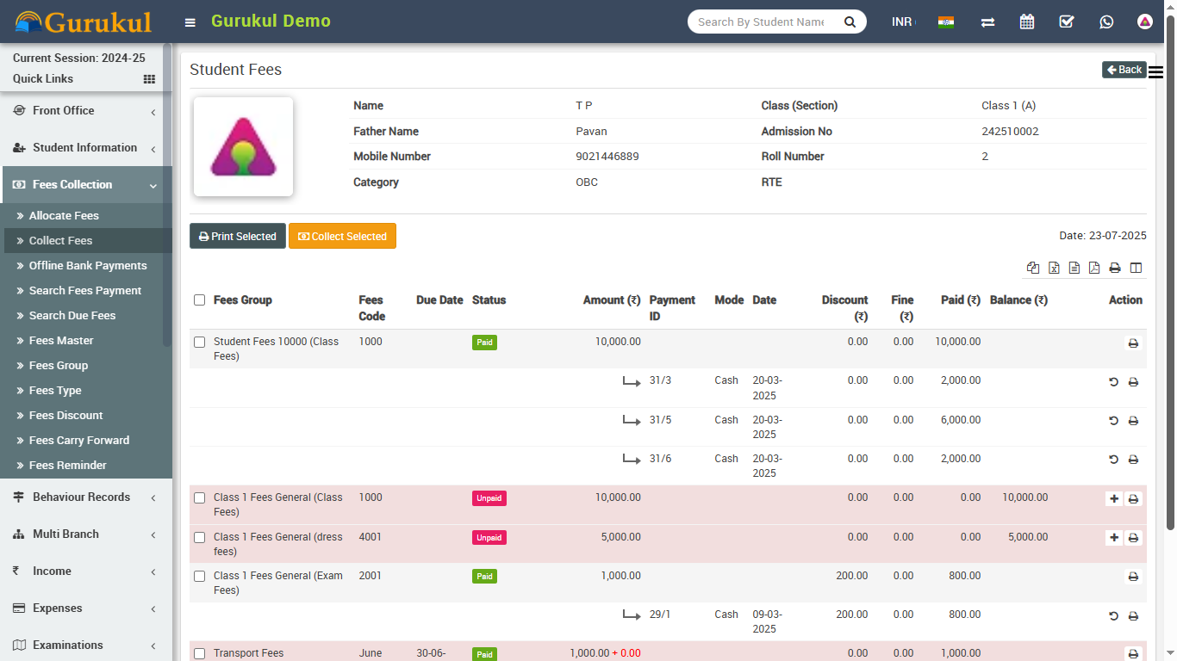Expand the Front Office sidebar menu
The height and width of the screenshot is (661, 1177).
(x=85, y=111)
